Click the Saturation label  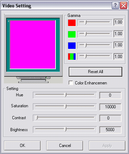point(19,106)
